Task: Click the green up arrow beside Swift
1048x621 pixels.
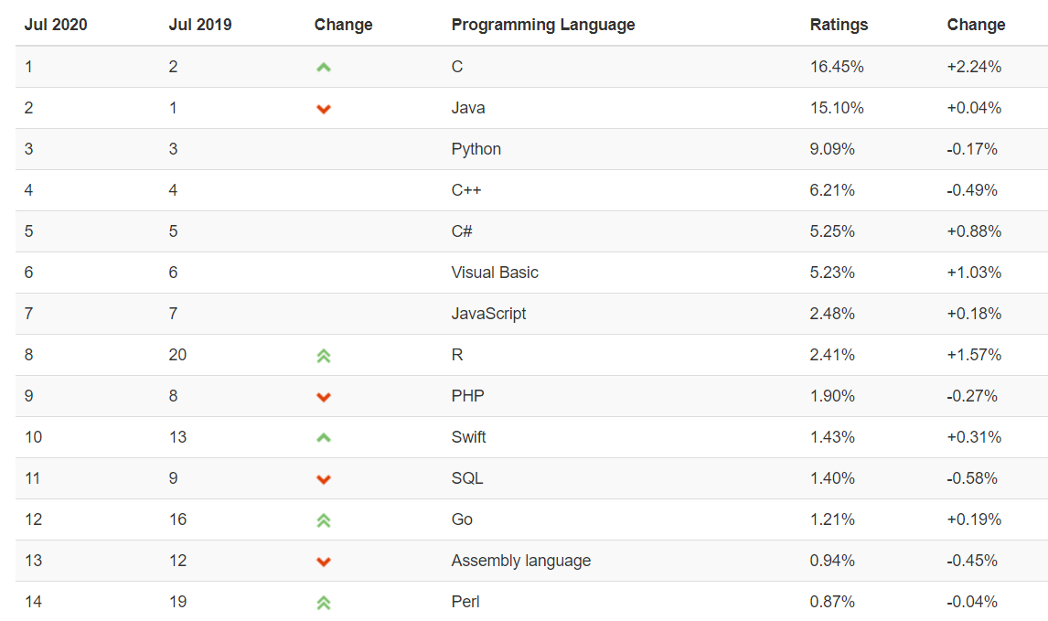Action: (x=323, y=438)
